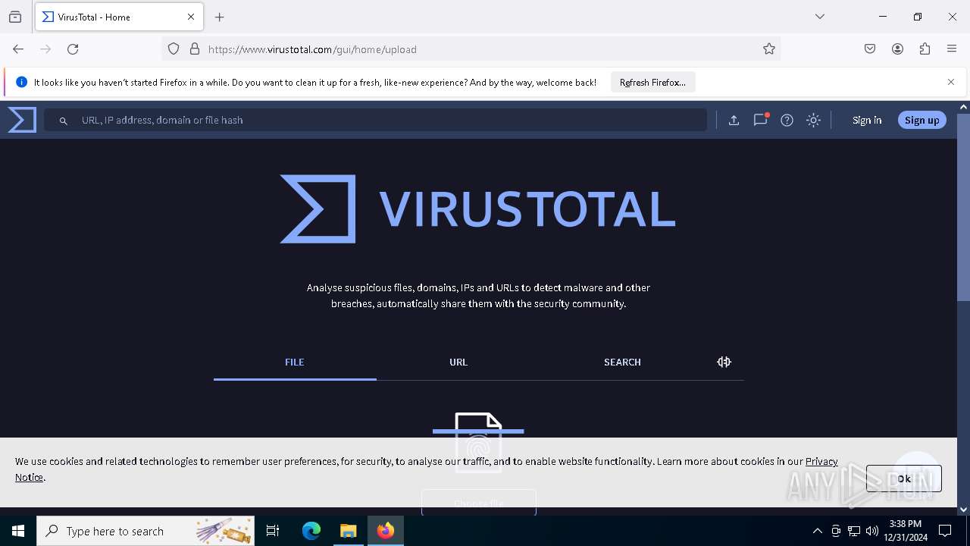Image resolution: width=970 pixels, height=546 pixels.
Task: Open the API scripts tab icon beside SEARCH
Action: (724, 362)
